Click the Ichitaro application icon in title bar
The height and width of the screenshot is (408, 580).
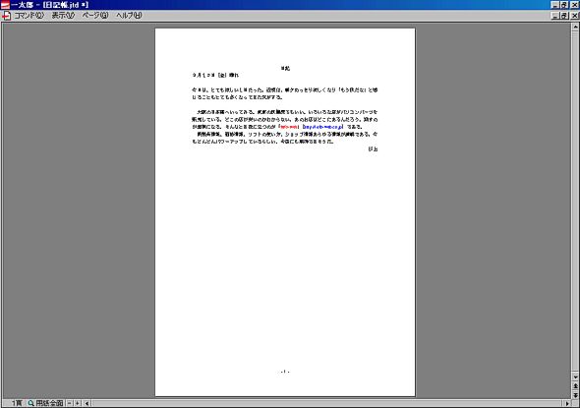[x=5, y=5]
